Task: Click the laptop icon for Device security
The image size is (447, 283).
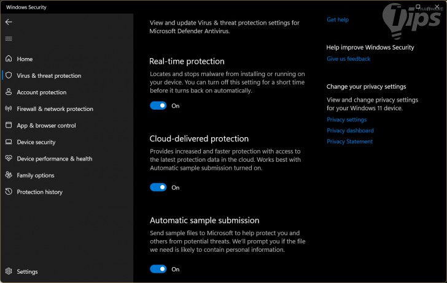Action: pos(9,141)
